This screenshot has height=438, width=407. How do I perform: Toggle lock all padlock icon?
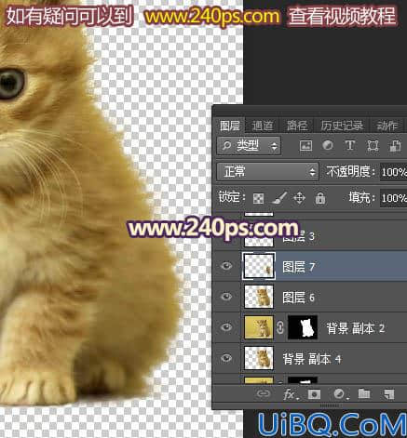[x=320, y=198]
